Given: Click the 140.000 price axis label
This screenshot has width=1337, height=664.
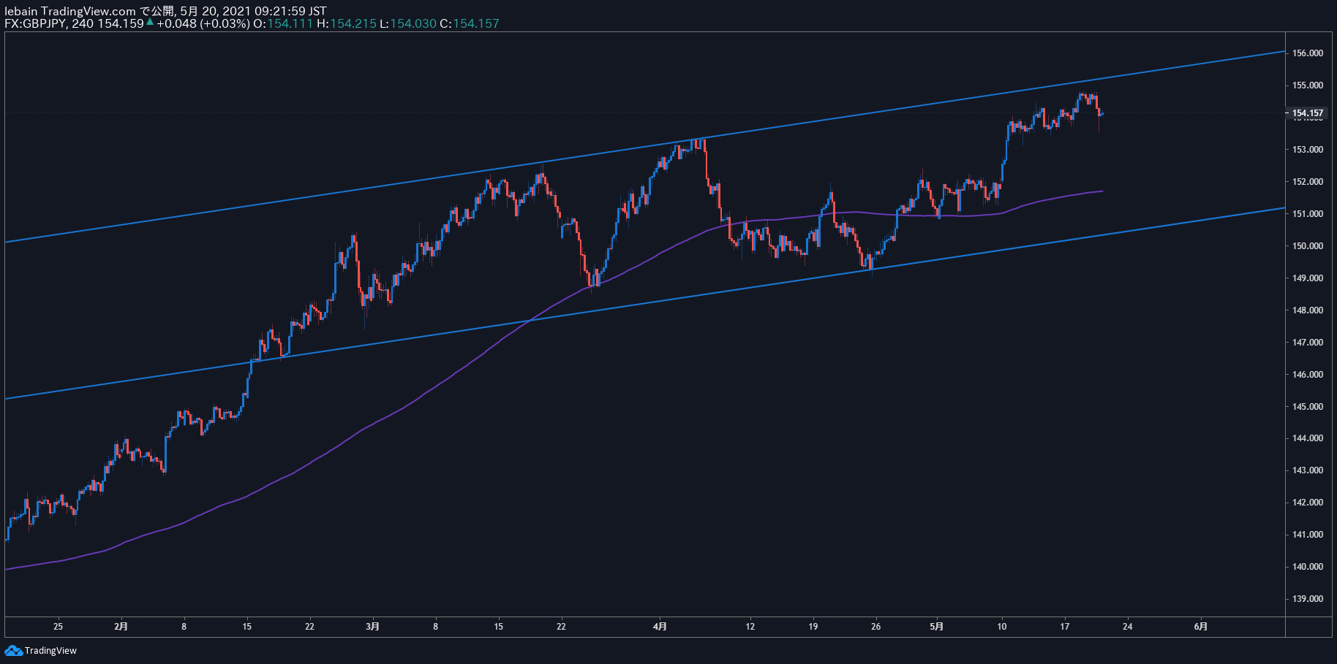Looking at the screenshot, I should tap(1308, 567).
